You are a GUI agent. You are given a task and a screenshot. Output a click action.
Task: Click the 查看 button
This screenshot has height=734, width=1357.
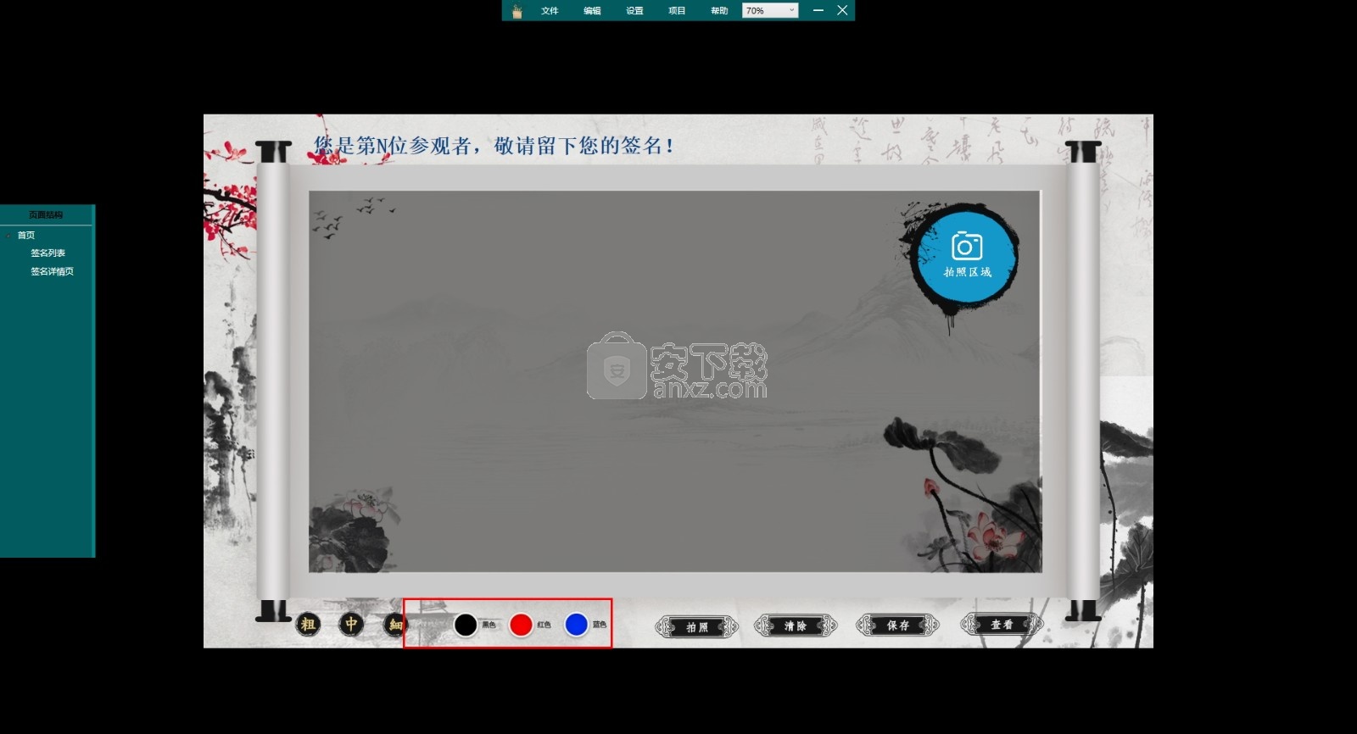pos(1002,624)
